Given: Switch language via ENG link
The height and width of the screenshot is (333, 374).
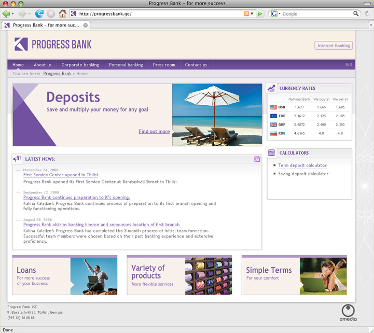Looking at the screenshot, I should tap(349, 65).
